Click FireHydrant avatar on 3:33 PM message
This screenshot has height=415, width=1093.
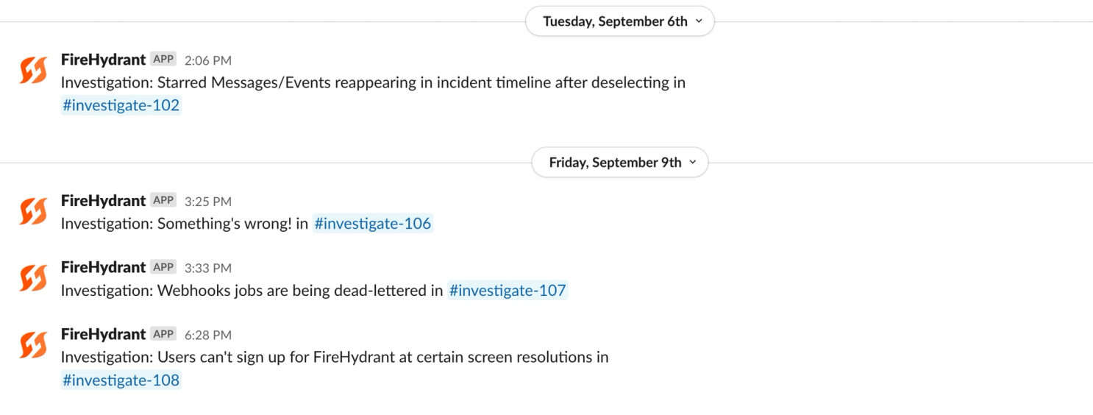[33, 278]
